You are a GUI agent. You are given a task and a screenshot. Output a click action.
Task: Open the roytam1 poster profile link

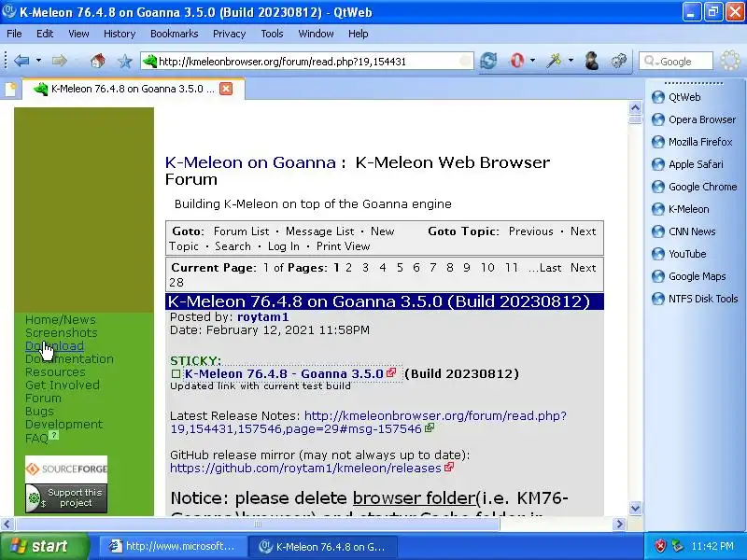click(262, 317)
